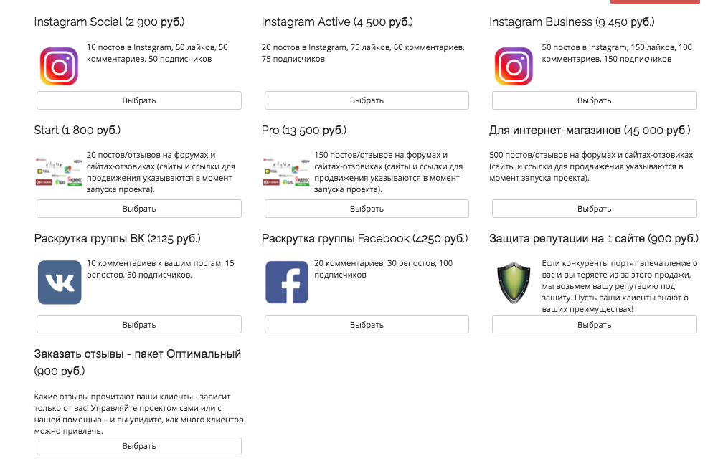Select the Instagram Social package
Viewport: 718px width, 469px height.
[x=139, y=100]
